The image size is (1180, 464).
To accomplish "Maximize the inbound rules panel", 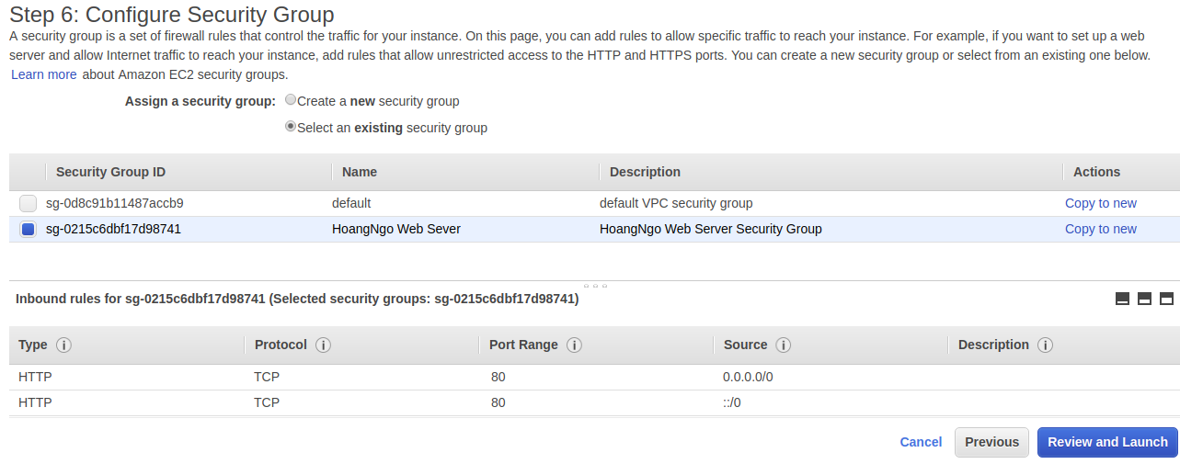I will (x=1166, y=299).
